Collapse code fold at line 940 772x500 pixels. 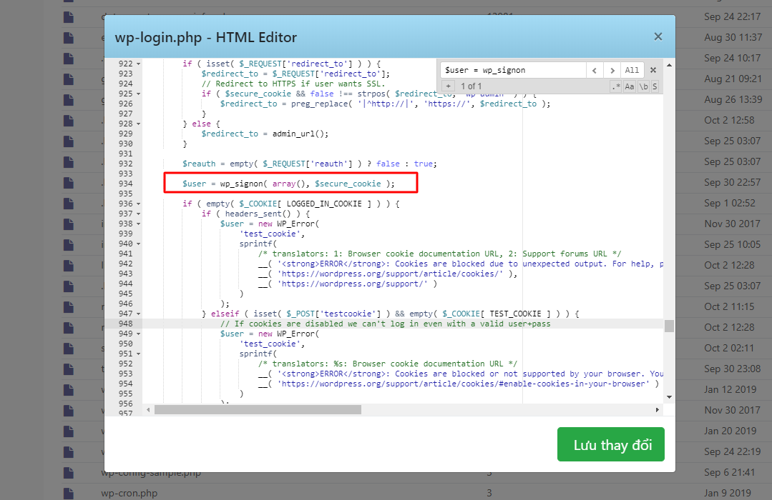click(138, 244)
